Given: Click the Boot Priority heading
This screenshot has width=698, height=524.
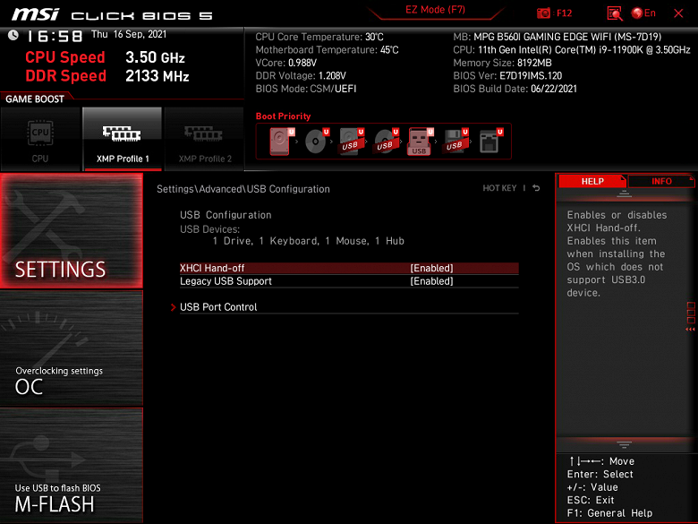Looking at the screenshot, I should [x=283, y=116].
